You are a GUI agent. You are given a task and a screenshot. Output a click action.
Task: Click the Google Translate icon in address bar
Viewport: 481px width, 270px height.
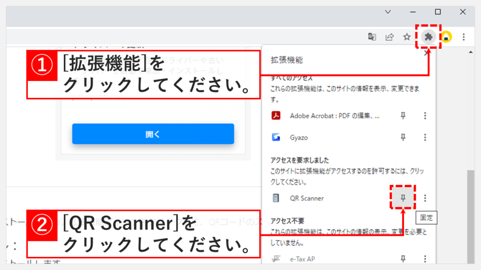[x=372, y=37]
